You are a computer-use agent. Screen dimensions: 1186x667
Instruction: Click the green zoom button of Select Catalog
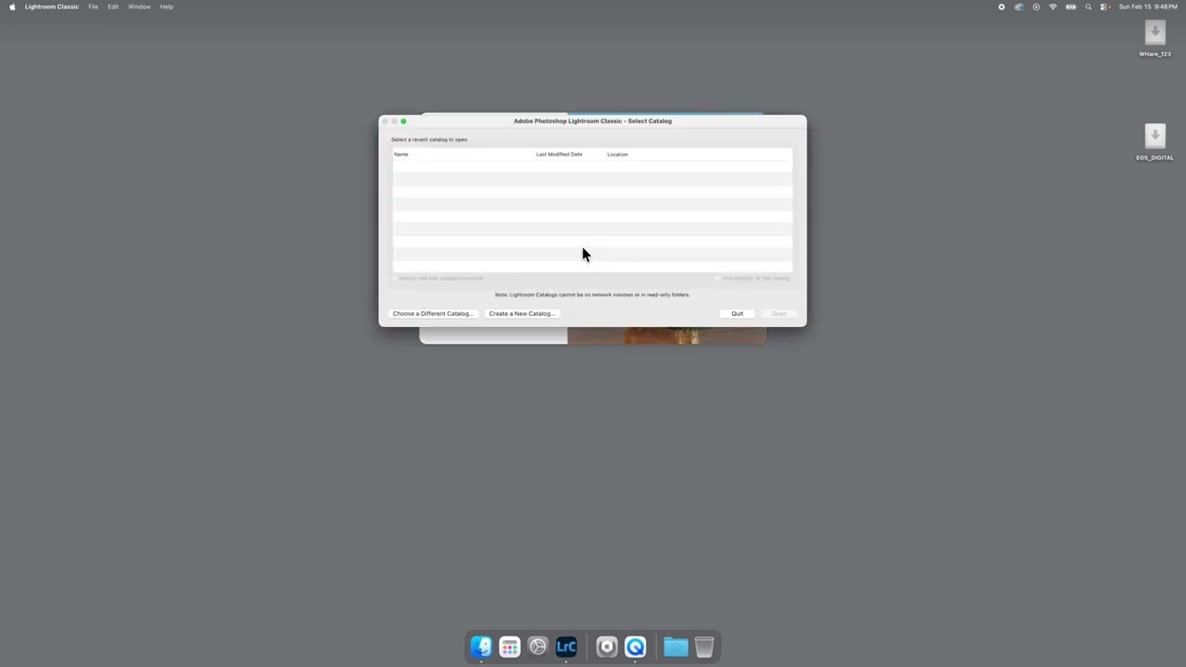(403, 121)
